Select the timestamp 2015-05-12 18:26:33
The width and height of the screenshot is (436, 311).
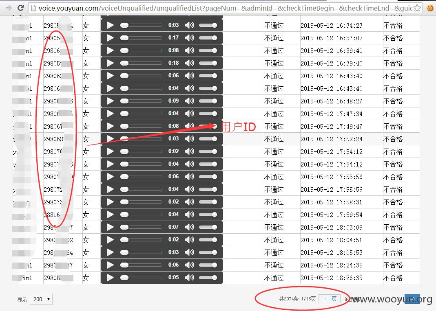[332, 278]
